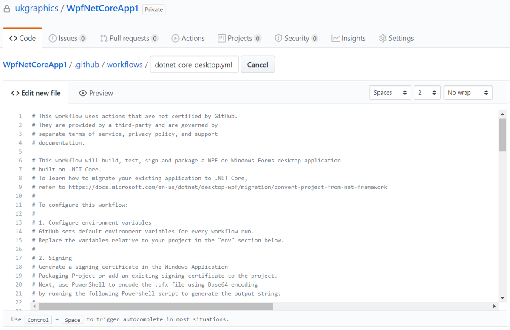Click the Security count badge
This screenshot has width=510, height=330.
point(314,38)
